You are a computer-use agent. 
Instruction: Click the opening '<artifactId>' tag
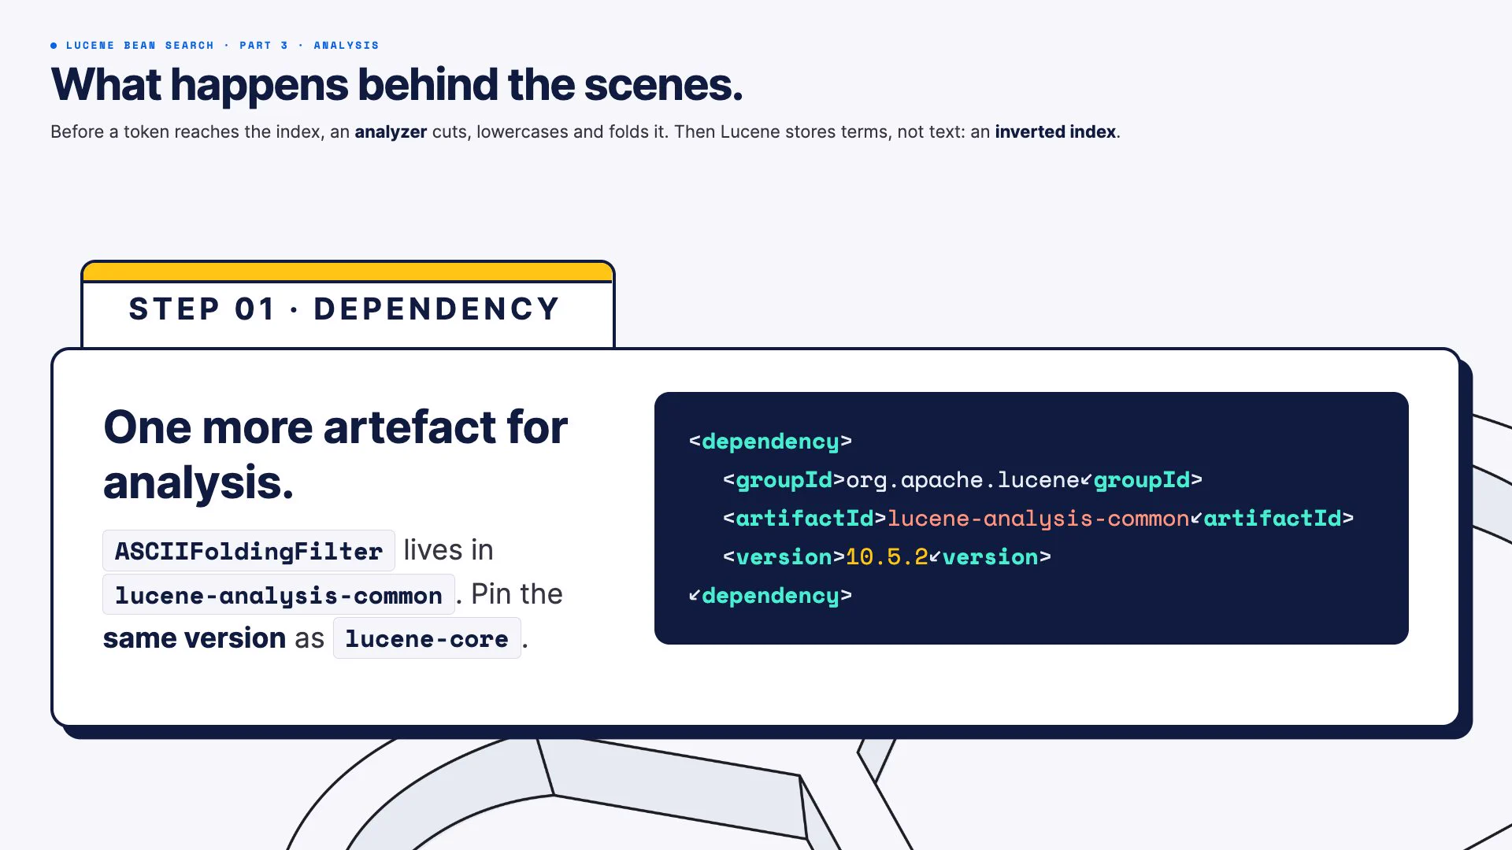[x=805, y=519]
